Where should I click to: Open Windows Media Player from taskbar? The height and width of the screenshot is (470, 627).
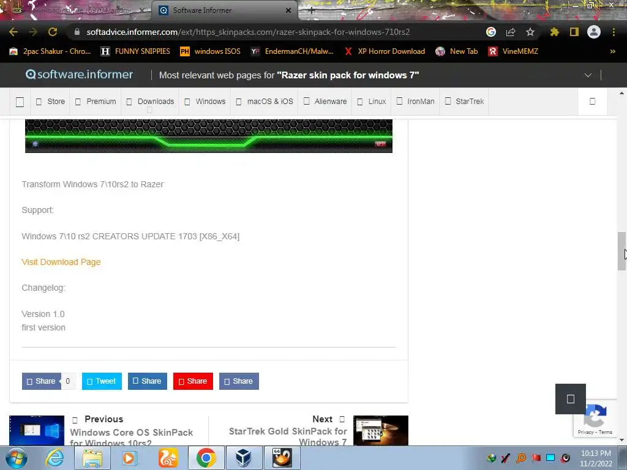coord(129,458)
